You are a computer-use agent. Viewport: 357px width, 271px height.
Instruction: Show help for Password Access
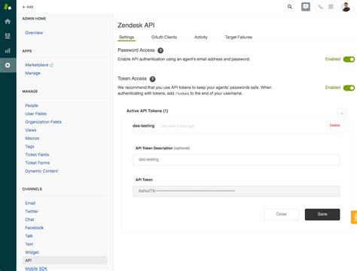tap(160, 50)
